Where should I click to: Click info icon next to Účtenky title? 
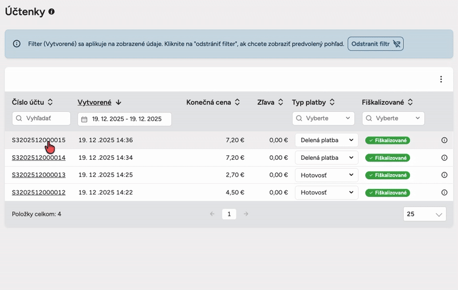52,11
